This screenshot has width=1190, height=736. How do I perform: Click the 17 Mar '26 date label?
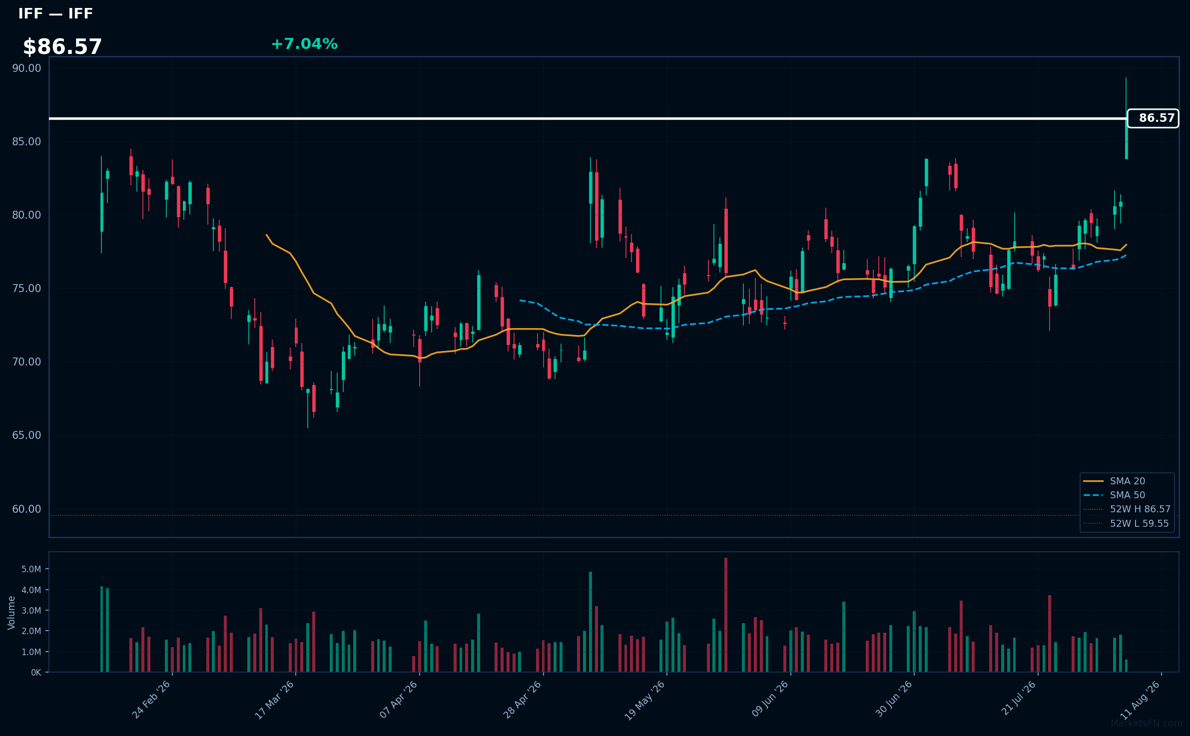click(274, 700)
